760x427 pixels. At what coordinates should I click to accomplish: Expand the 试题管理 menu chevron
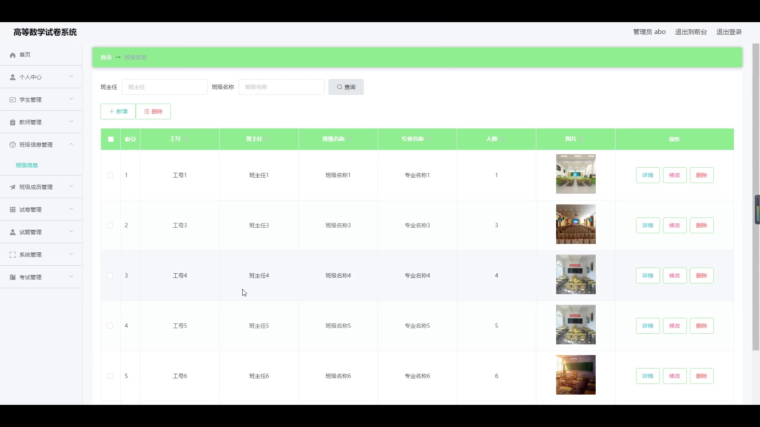pos(71,232)
